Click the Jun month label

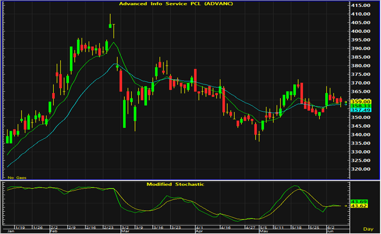[x=330, y=231]
